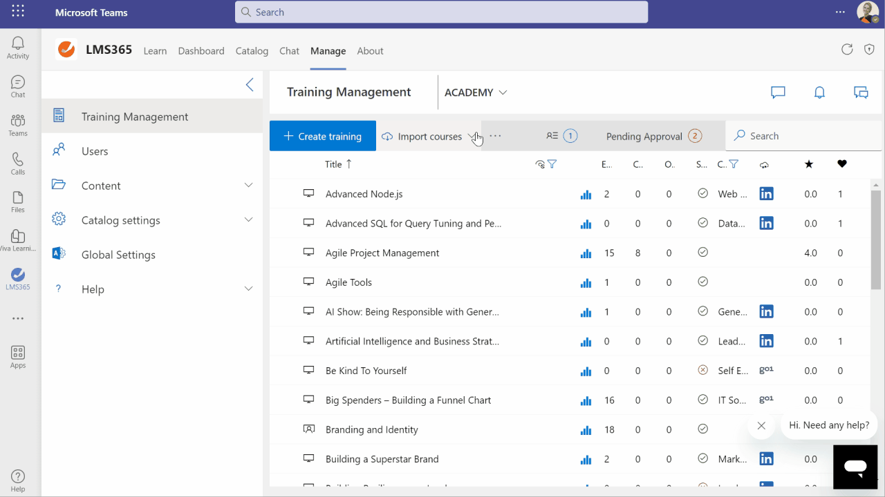Expand Catalog settings in left menu
This screenshot has height=497, width=885.
coord(248,220)
